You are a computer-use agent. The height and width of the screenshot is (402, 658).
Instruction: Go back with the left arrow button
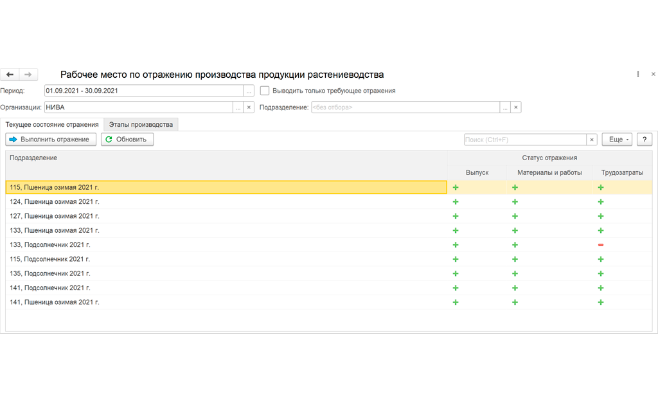(10, 75)
